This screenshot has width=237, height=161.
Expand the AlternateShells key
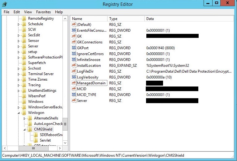click(x=24, y=119)
